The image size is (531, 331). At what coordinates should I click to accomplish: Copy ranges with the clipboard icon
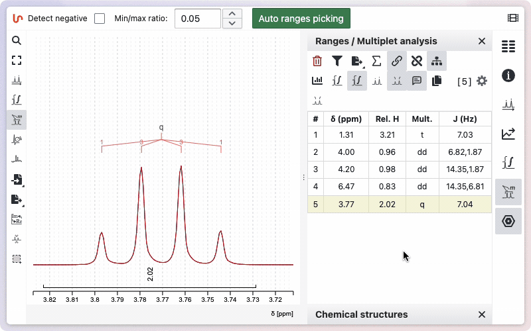[x=436, y=81]
